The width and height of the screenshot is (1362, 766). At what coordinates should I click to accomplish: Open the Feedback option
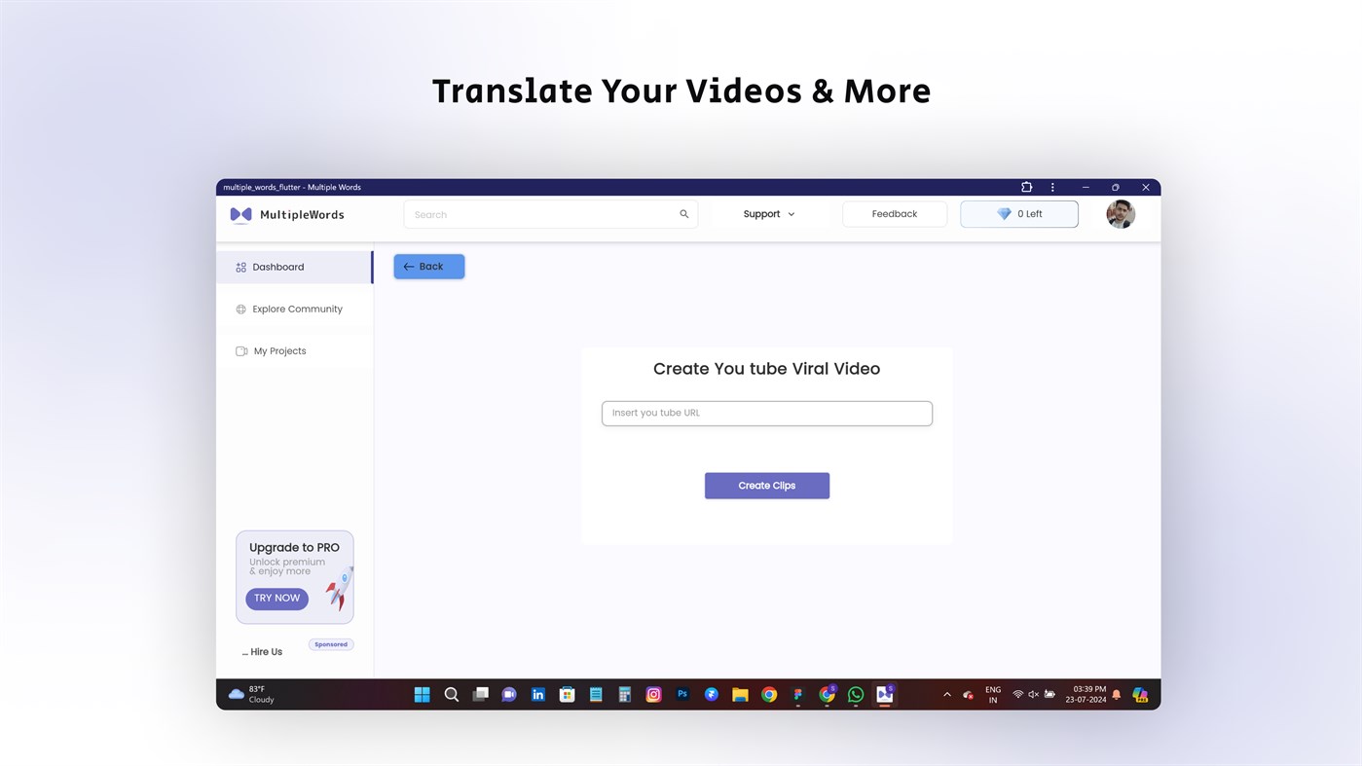click(x=894, y=213)
